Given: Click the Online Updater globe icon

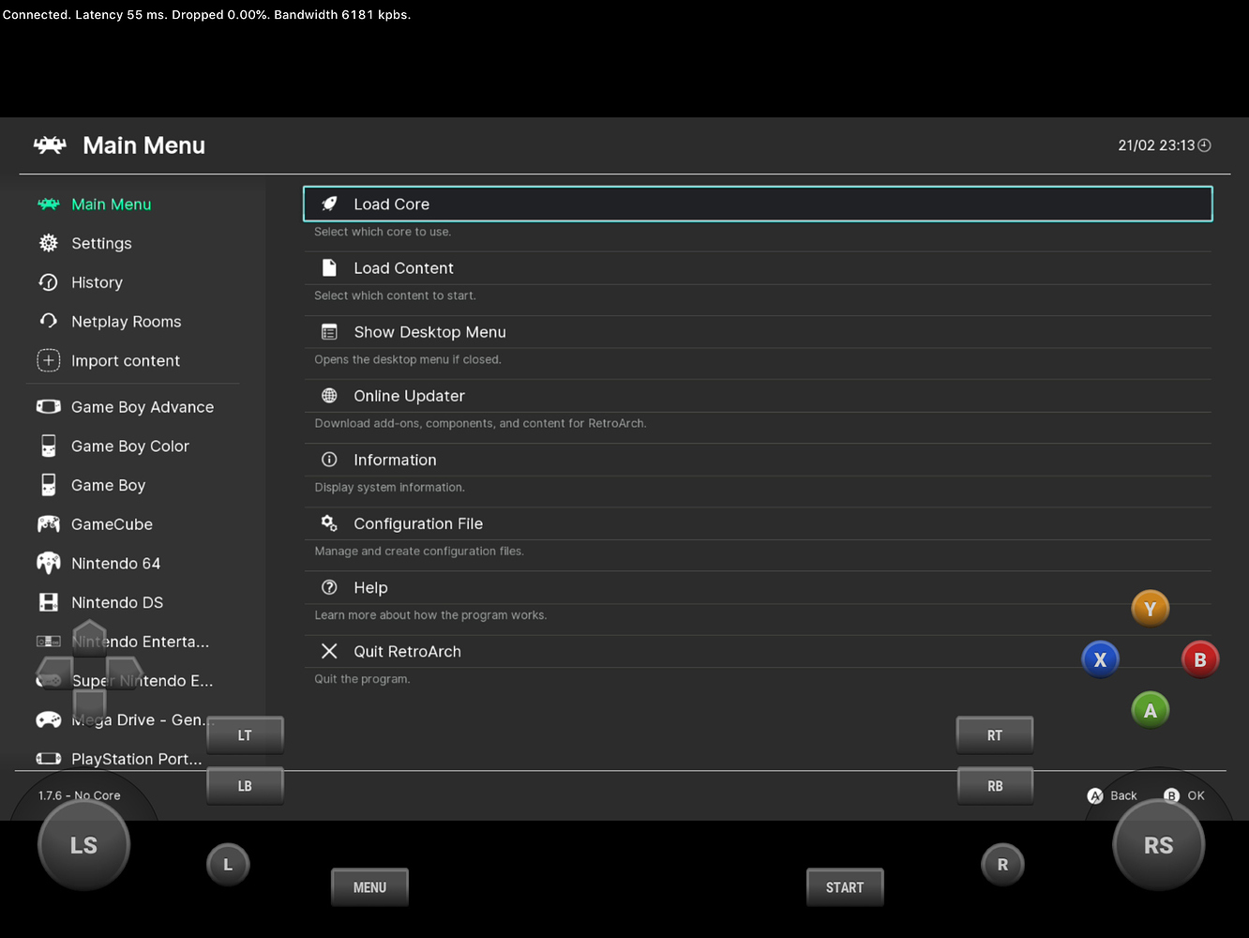Looking at the screenshot, I should click(329, 395).
